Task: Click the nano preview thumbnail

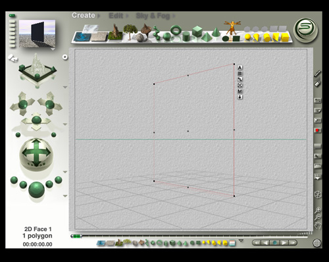Action: click(x=37, y=34)
